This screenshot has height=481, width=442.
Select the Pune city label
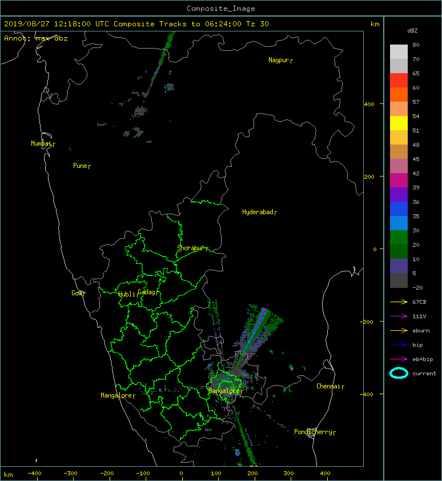tap(82, 166)
